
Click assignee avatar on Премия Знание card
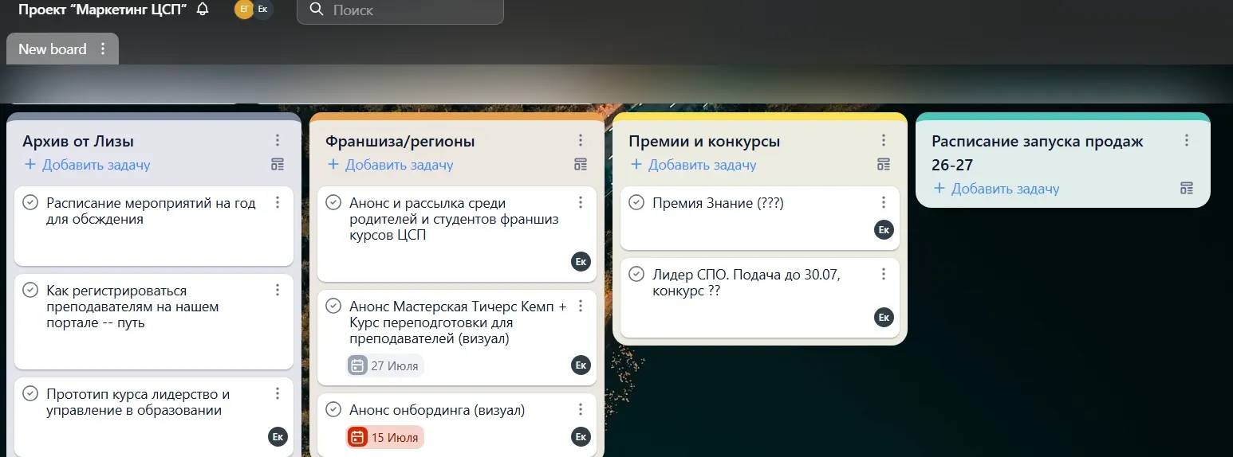[x=884, y=229]
